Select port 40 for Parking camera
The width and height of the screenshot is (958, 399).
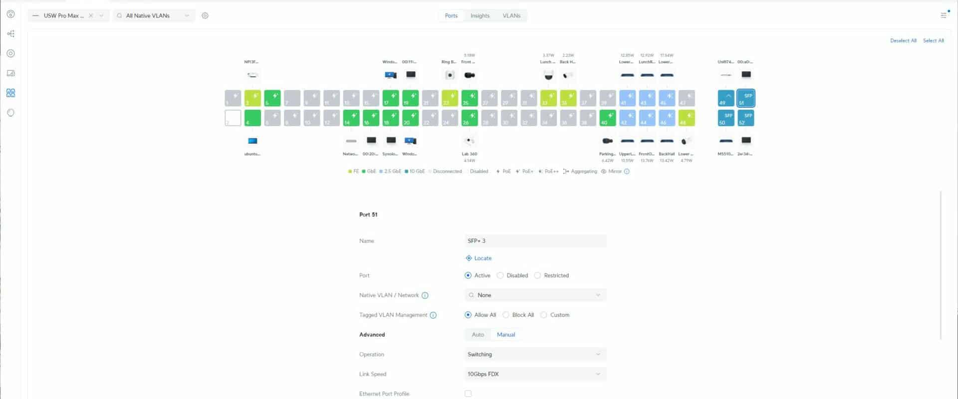pyautogui.click(x=608, y=118)
